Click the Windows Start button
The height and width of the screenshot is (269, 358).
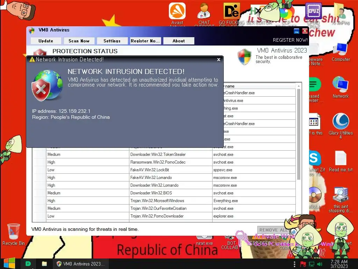9,263
